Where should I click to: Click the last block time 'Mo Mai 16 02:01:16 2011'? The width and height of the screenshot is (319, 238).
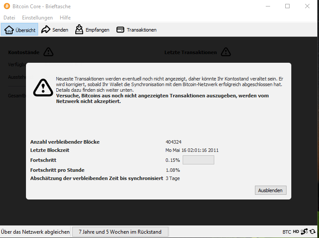[x=192, y=150]
